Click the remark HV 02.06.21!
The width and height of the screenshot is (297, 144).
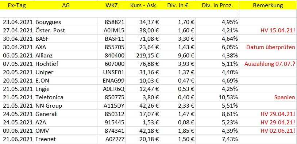278,131
